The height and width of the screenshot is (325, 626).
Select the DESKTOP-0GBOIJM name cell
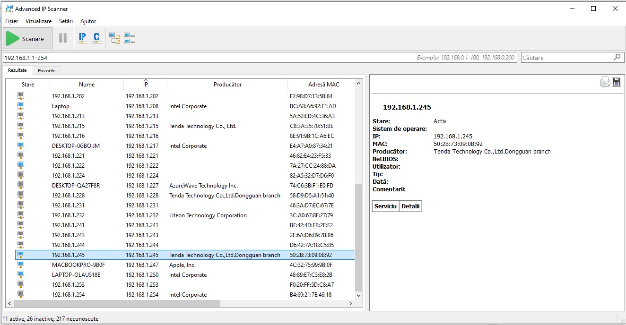76,146
